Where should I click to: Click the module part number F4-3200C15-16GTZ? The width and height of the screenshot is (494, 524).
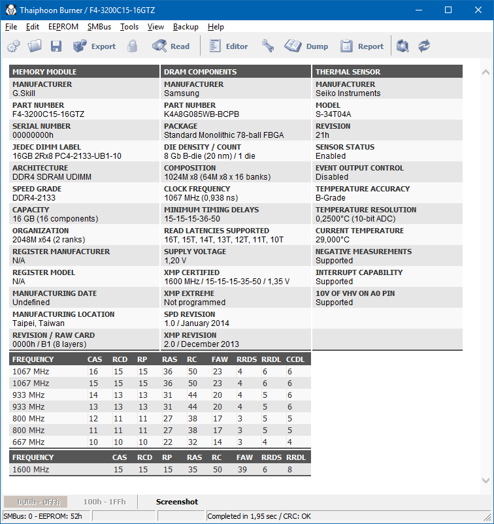point(48,114)
